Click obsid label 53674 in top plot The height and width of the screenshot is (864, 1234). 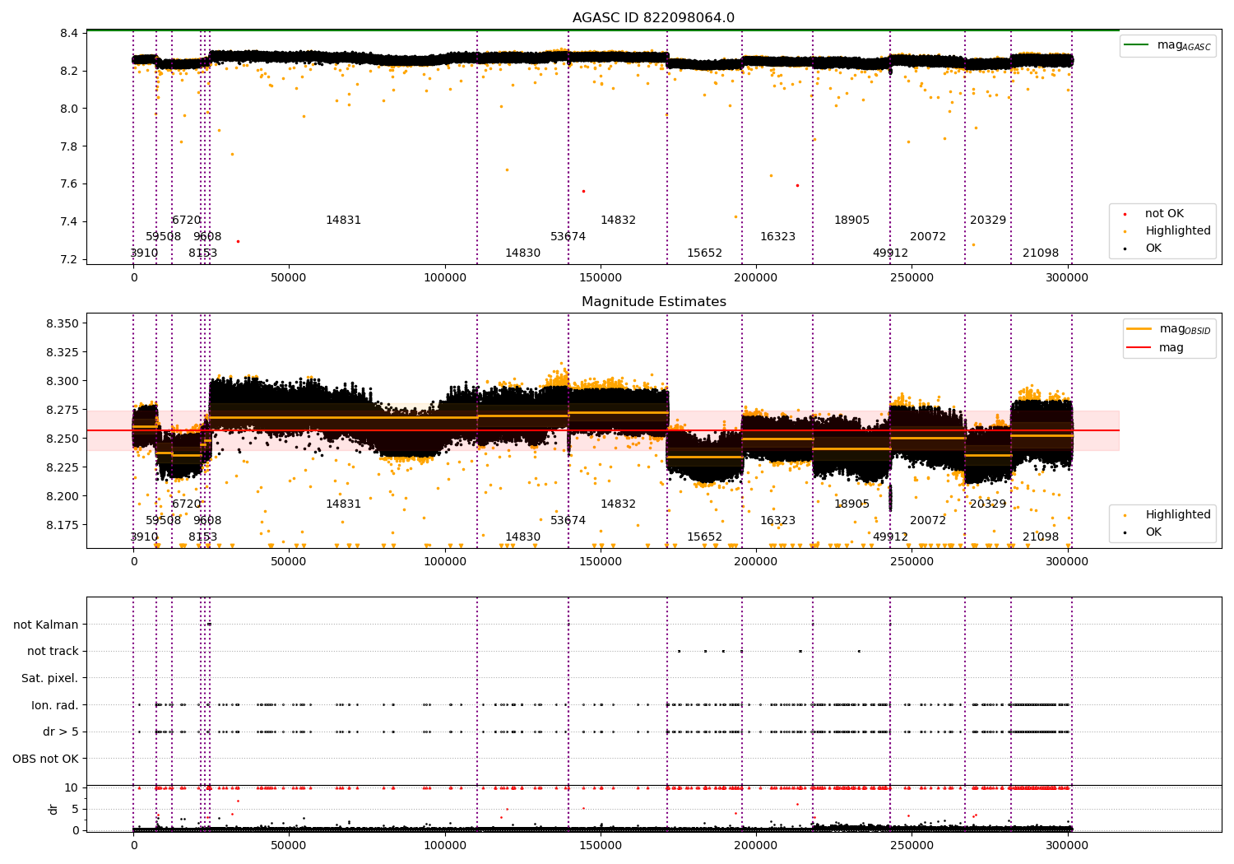click(568, 237)
